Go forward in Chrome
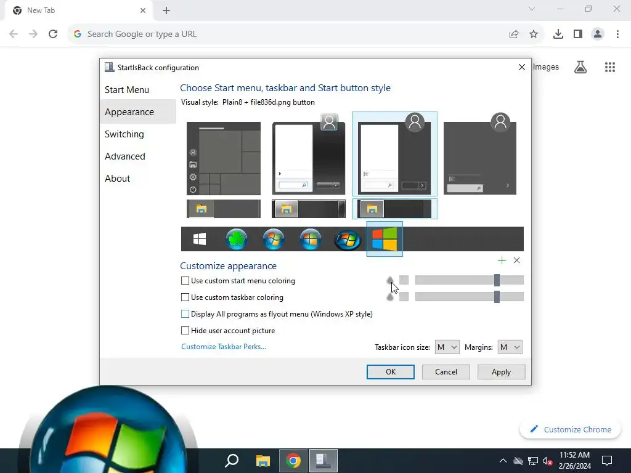Image resolution: width=631 pixels, height=473 pixels. click(33, 34)
